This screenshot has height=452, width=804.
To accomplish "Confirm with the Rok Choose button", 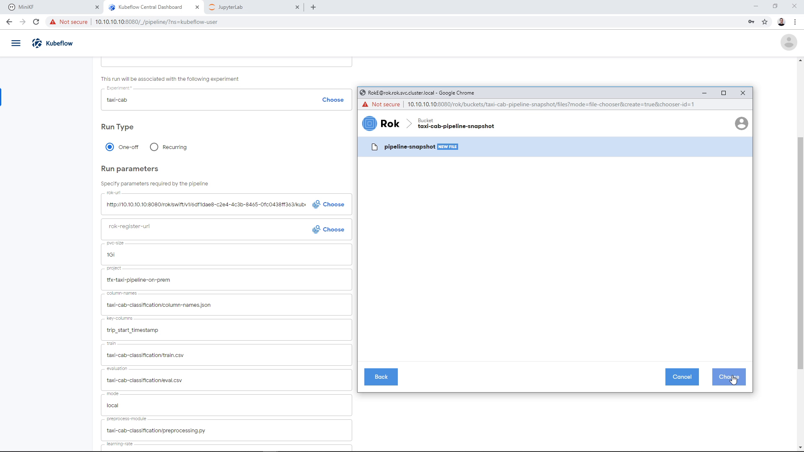I will pyautogui.click(x=729, y=377).
